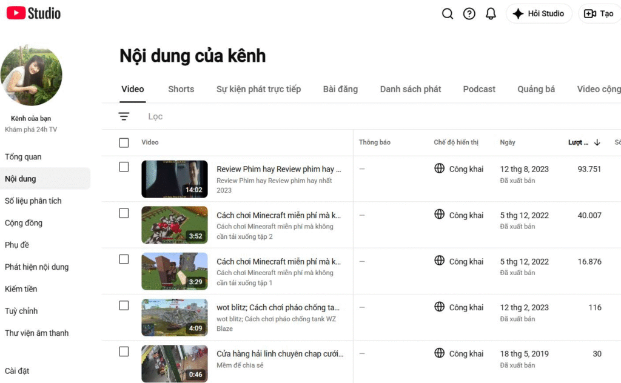Click the Hỏi Studio button
The width and height of the screenshot is (621, 383).
[x=539, y=13]
